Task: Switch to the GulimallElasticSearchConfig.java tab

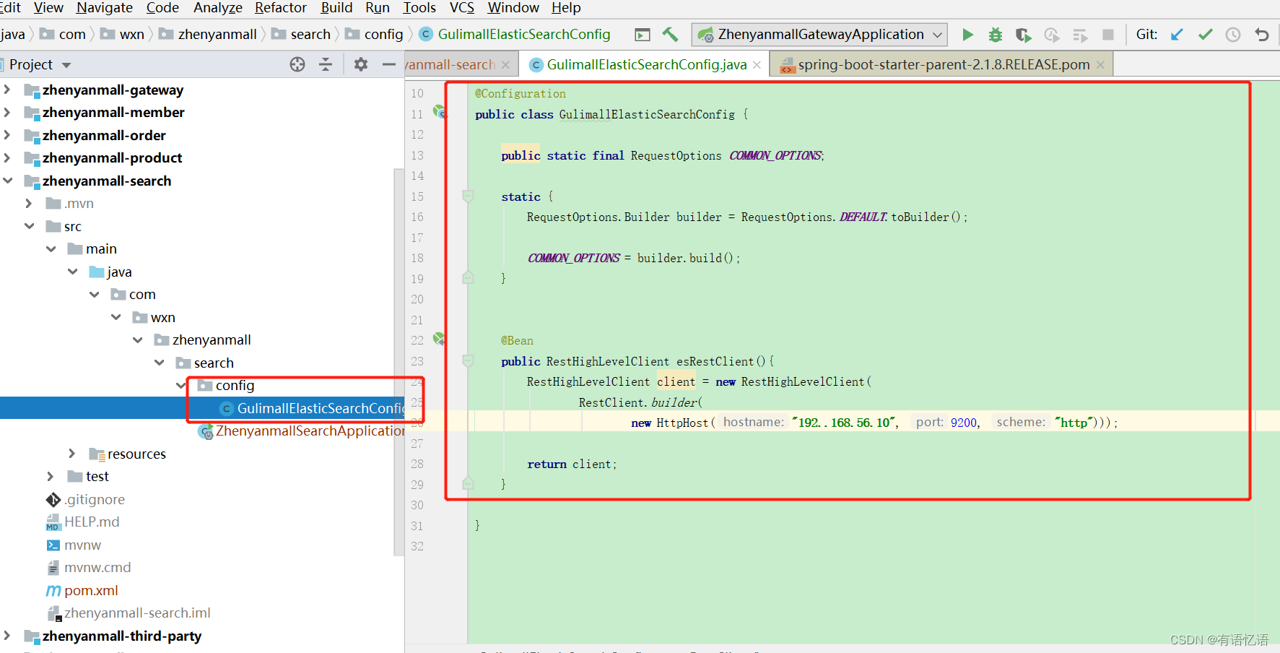Action: pyautogui.click(x=646, y=64)
